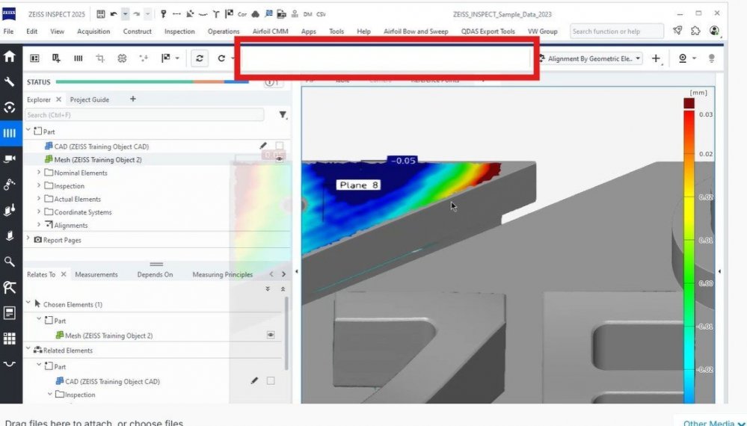Open the camera workspace icon in sidebar
Viewport: 747px width, 426px height.
click(x=10, y=158)
